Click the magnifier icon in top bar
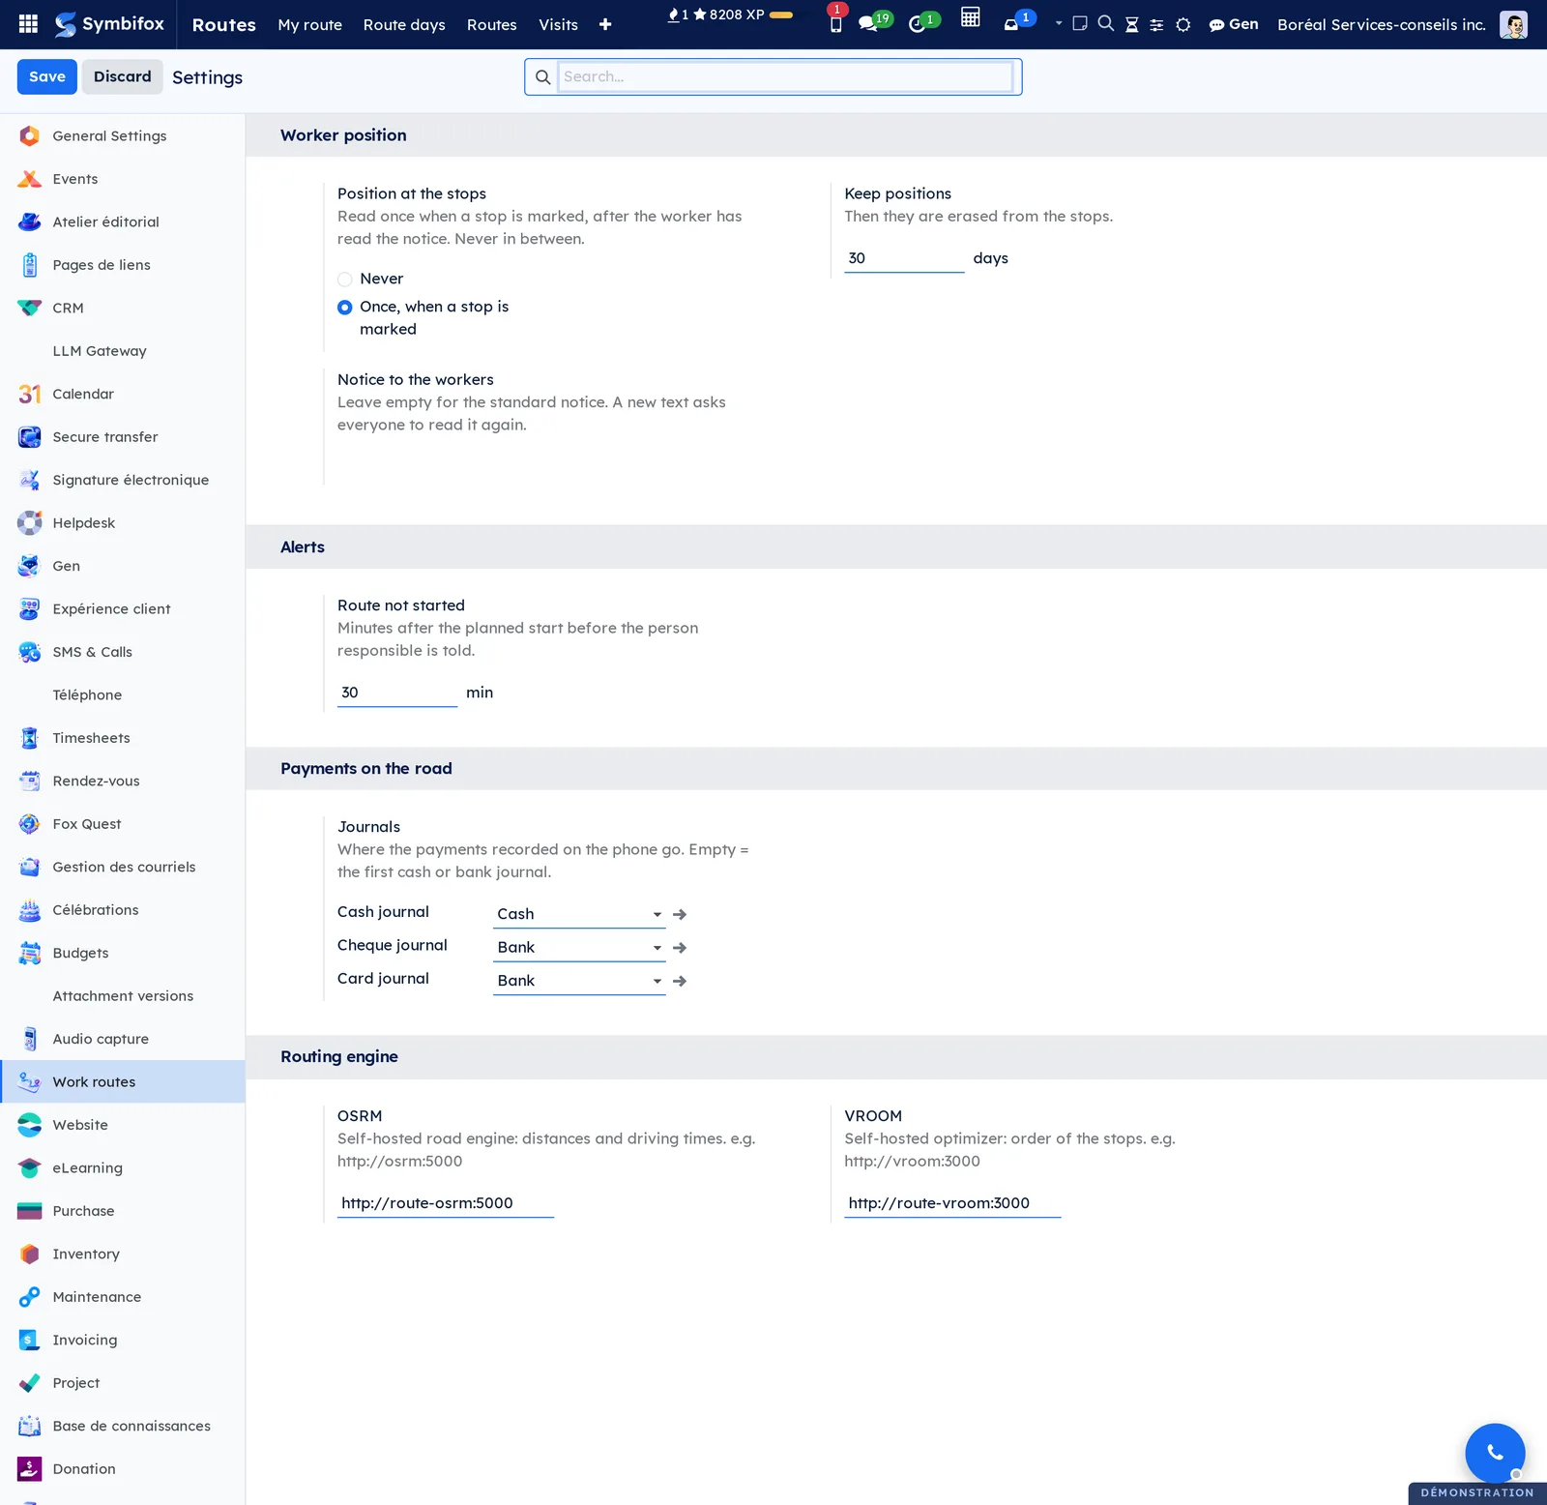 [1106, 23]
